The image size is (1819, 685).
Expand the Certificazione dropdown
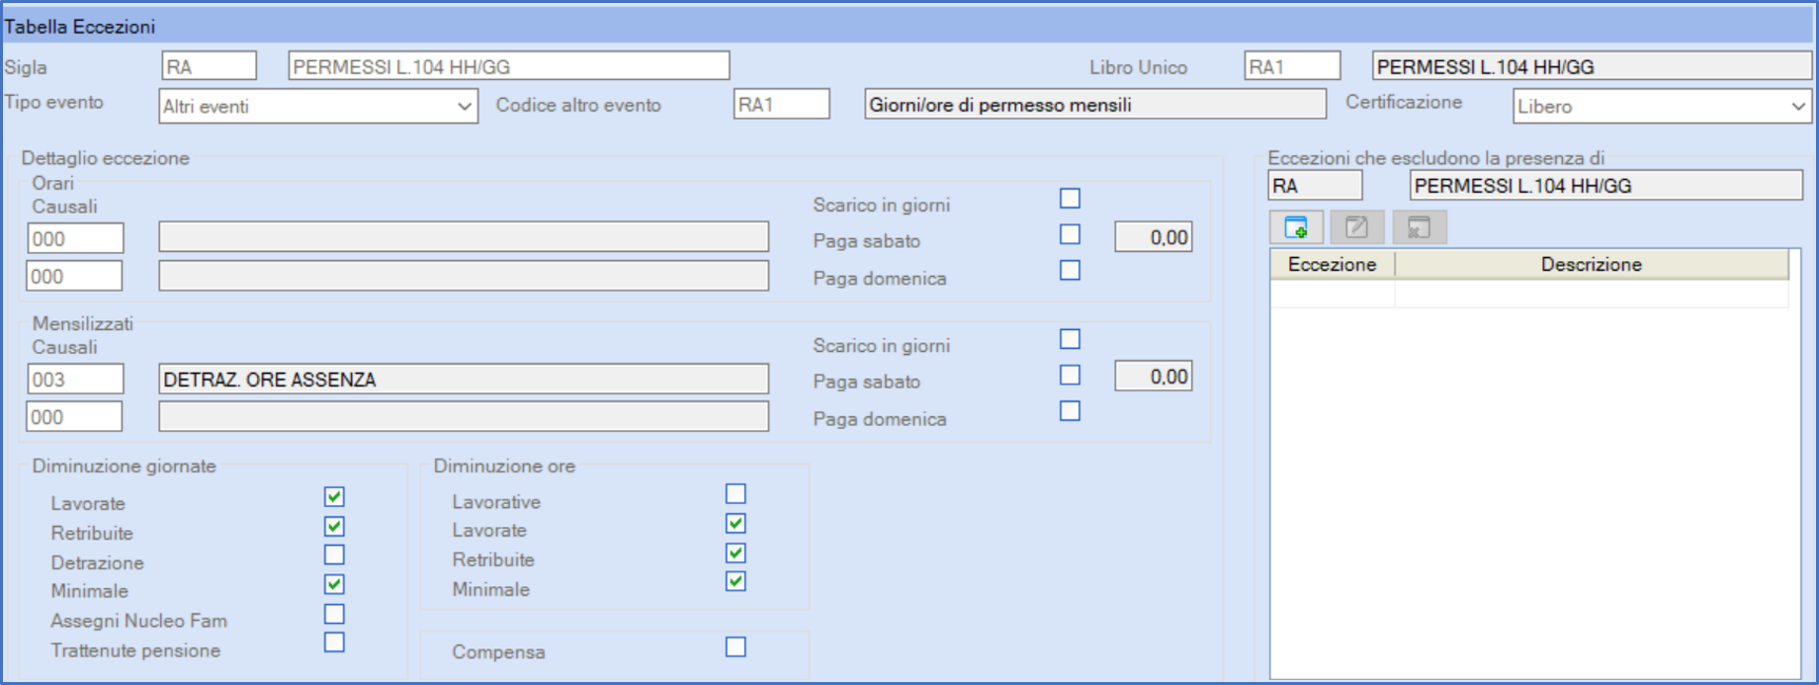[1662, 106]
